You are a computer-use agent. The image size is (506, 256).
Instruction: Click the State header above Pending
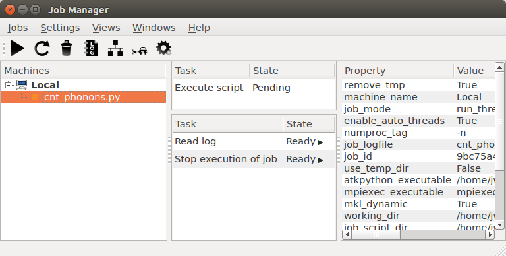click(x=293, y=71)
